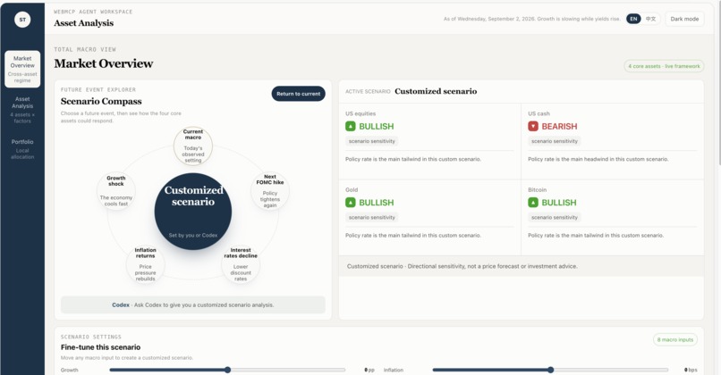Viewport: 721px width, 375px height.
Task: Select the Next FOMC hike scenario node
Action: click(270, 190)
